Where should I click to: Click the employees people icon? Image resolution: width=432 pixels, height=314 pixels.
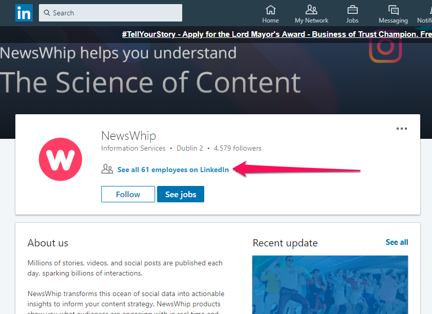tap(107, 169)
